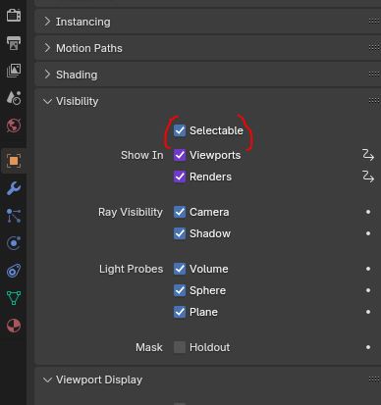Open the World properties tab
Image resolution: width=381 pixels, height=405 pixels.
click(x=14, y=126)
